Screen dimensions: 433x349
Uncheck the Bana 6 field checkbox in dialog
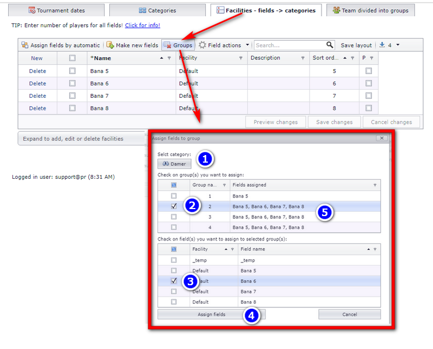coord(174,280)
